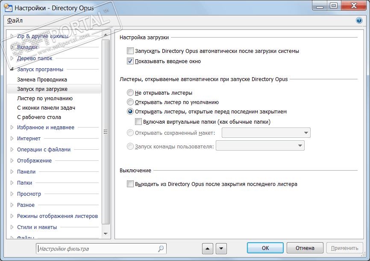This screenshot has height=261, width=370.
Task: Maximize the settings window
Action: pyautogui.click(x=334, y=6)
